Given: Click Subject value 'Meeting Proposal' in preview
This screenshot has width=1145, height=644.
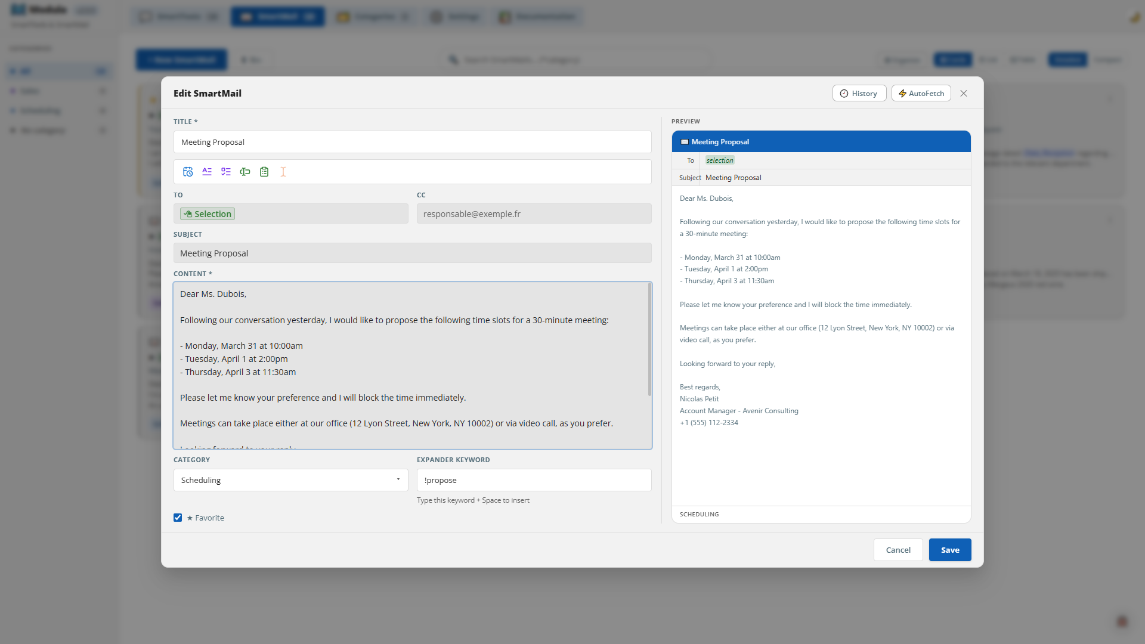Looking at the screenshot, I should click(733, 178).
